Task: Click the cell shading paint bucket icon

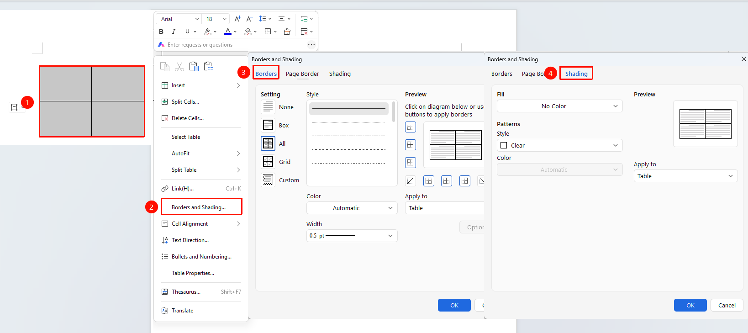Action: (x=248, y=32)
